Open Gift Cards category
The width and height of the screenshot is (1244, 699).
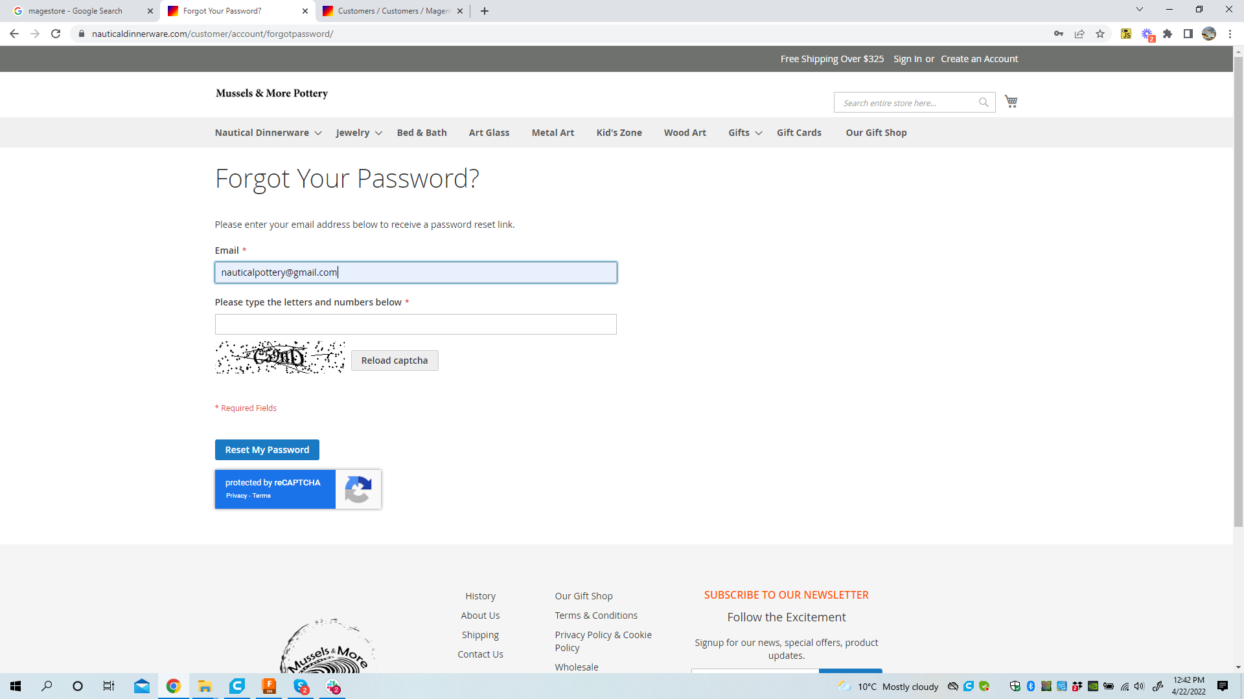[x=799, y=133]
